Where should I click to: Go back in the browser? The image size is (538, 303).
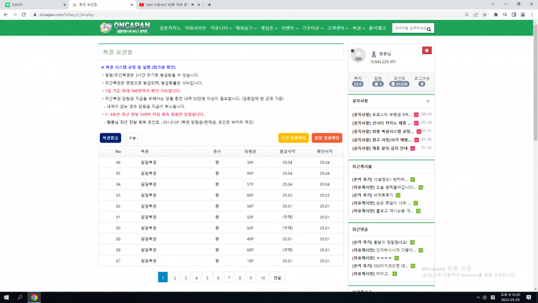6,15
